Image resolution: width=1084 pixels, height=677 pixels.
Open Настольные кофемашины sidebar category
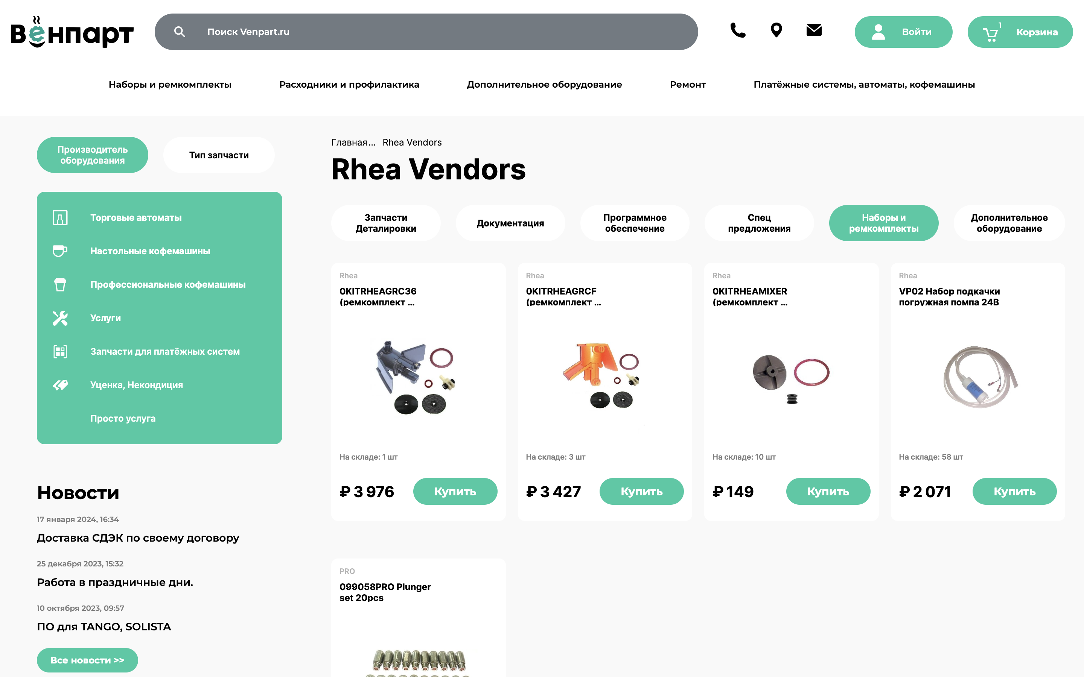[150, 251]
